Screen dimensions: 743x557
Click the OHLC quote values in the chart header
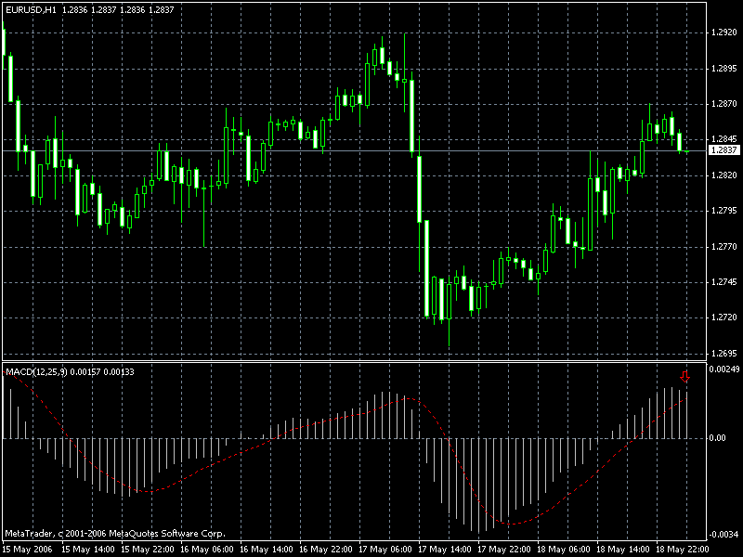click(118, 10)
